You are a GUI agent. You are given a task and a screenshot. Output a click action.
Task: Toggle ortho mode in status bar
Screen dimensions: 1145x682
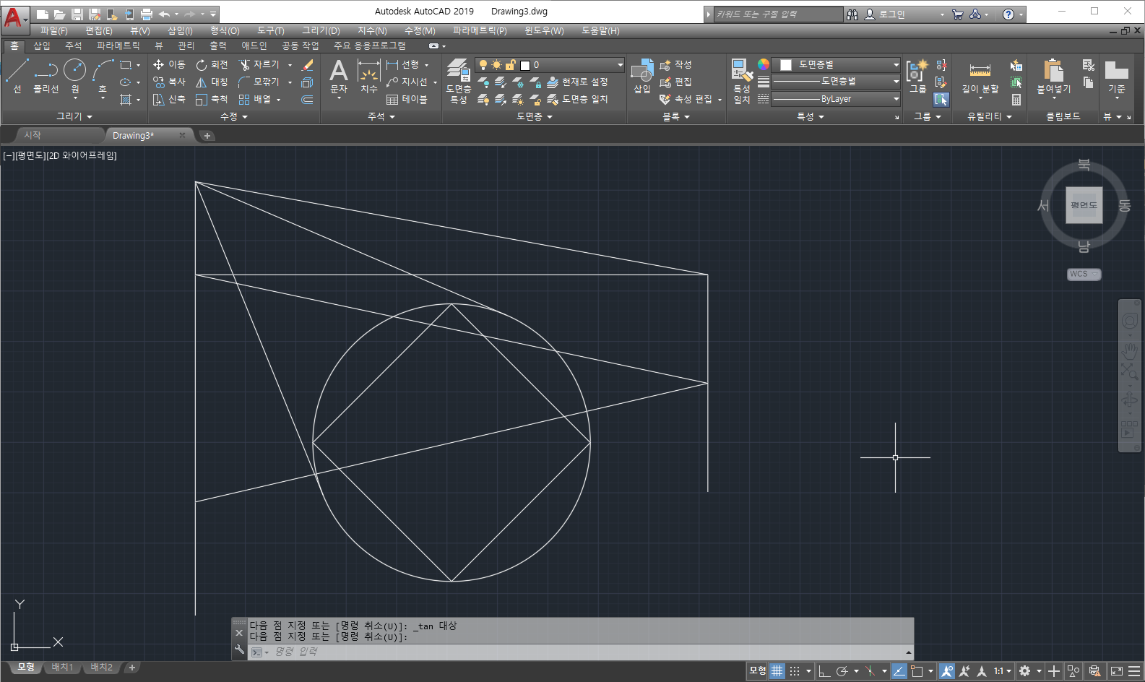click(x=824, y=671)
